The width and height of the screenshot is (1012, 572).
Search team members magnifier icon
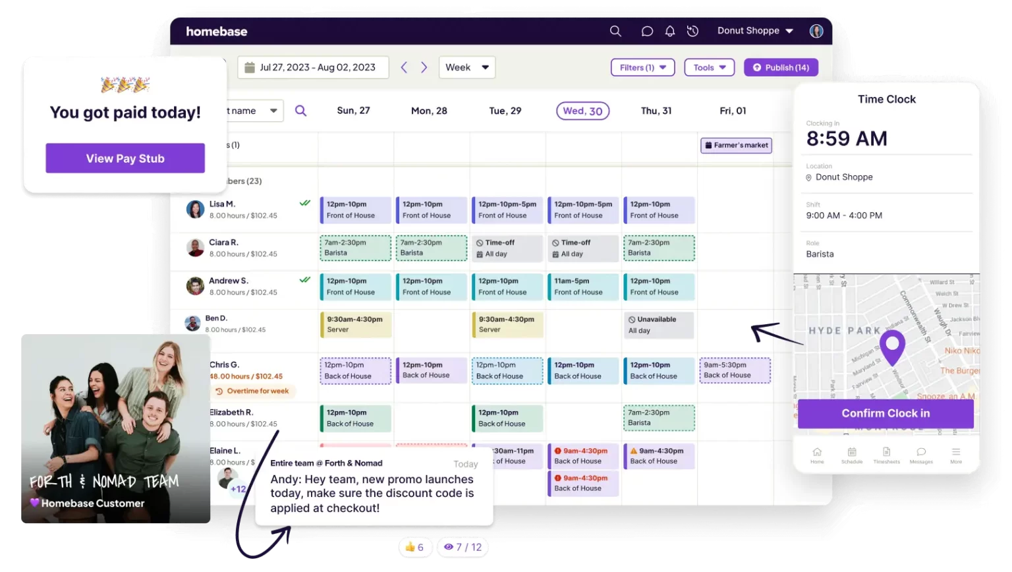[300, 111]
